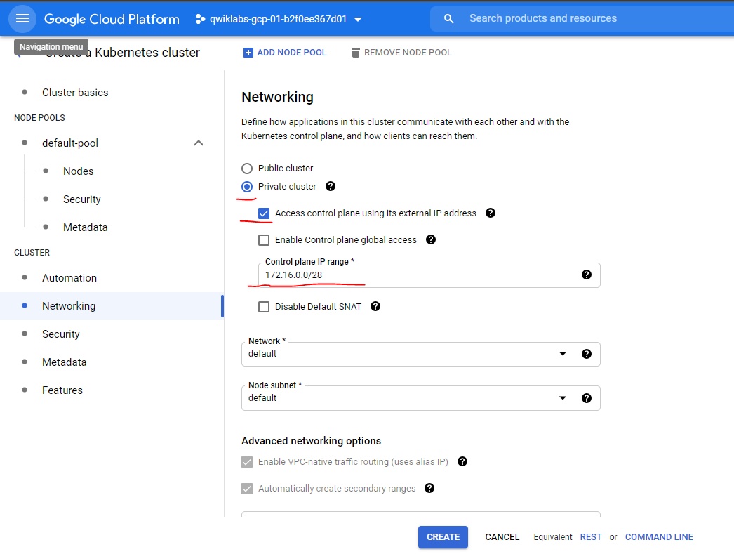Open help for Automatically create secondary ranges
The height and width of the screenshot is (554, 734).
click(429, 489)
